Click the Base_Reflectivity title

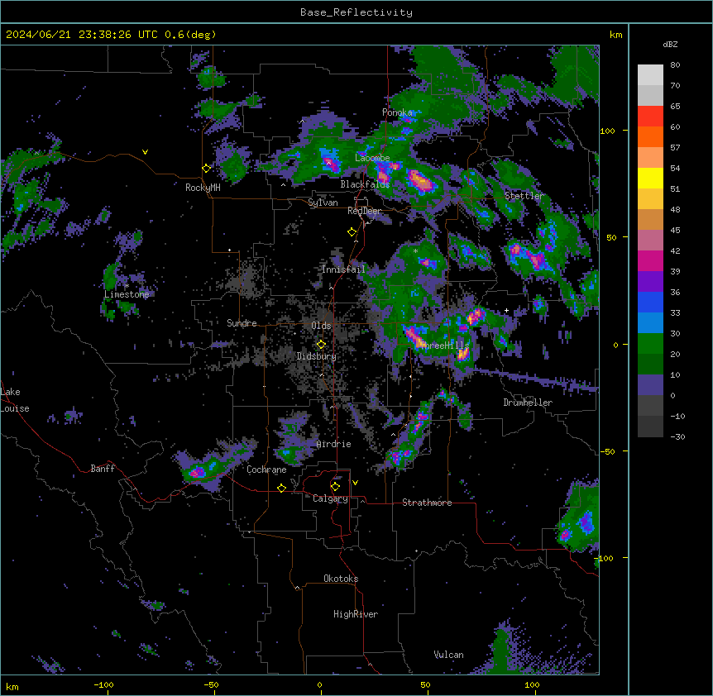356,12
